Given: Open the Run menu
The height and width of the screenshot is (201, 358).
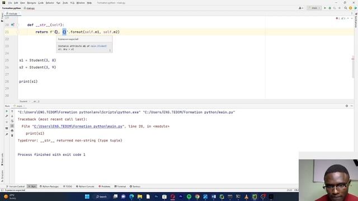Looking at the screenshot, I should tap(58, 3).
